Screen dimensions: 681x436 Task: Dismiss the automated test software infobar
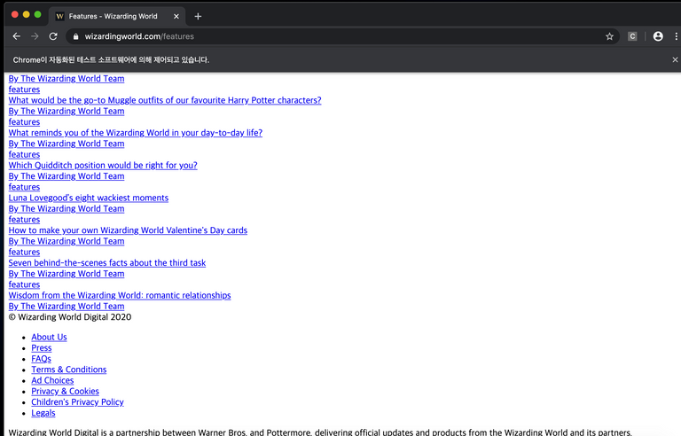click(675, 59)
